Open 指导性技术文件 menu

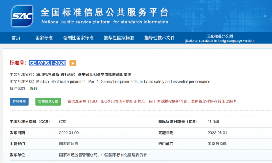coord(159,38)
